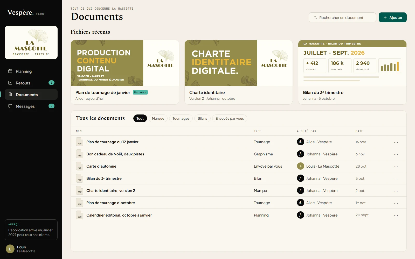This screenshot has height=259, width=415.
Task: Open the Planning calendar icon in the sidebar
Action: click(10, 71)
